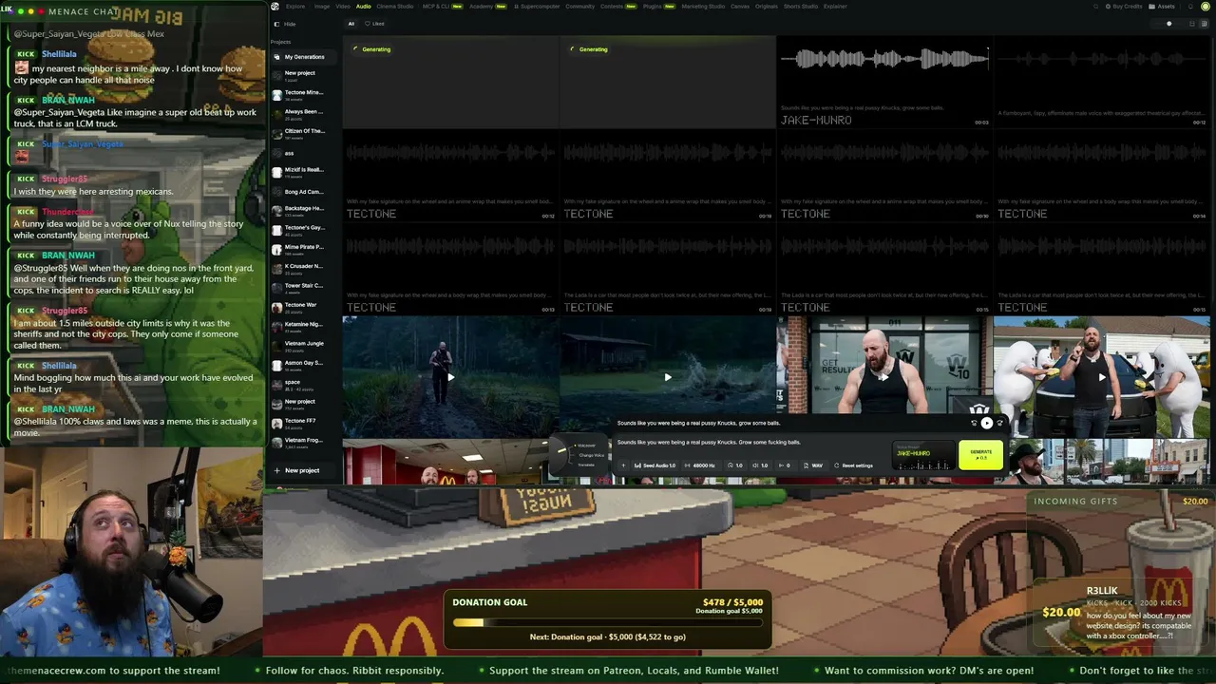Open the Originals section
The image size is (1216, 684).
766,7
